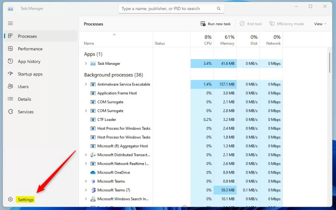This screenshot has height=210, width=336.
Task: Switch to the Users view
Action: pyautogui.click(x=23, y=86)
